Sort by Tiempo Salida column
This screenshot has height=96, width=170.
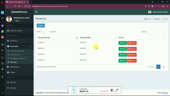[x=98, y=38]
